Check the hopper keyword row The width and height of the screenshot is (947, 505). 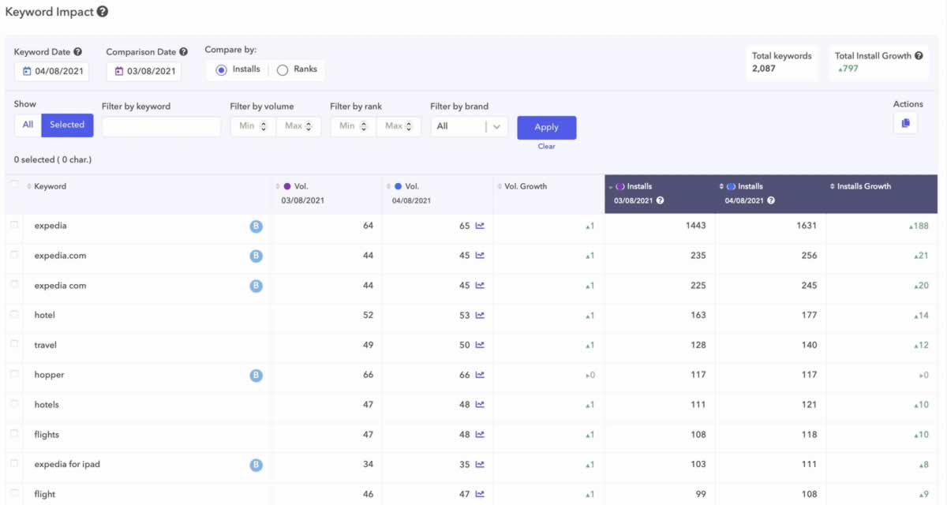[13, 375]
